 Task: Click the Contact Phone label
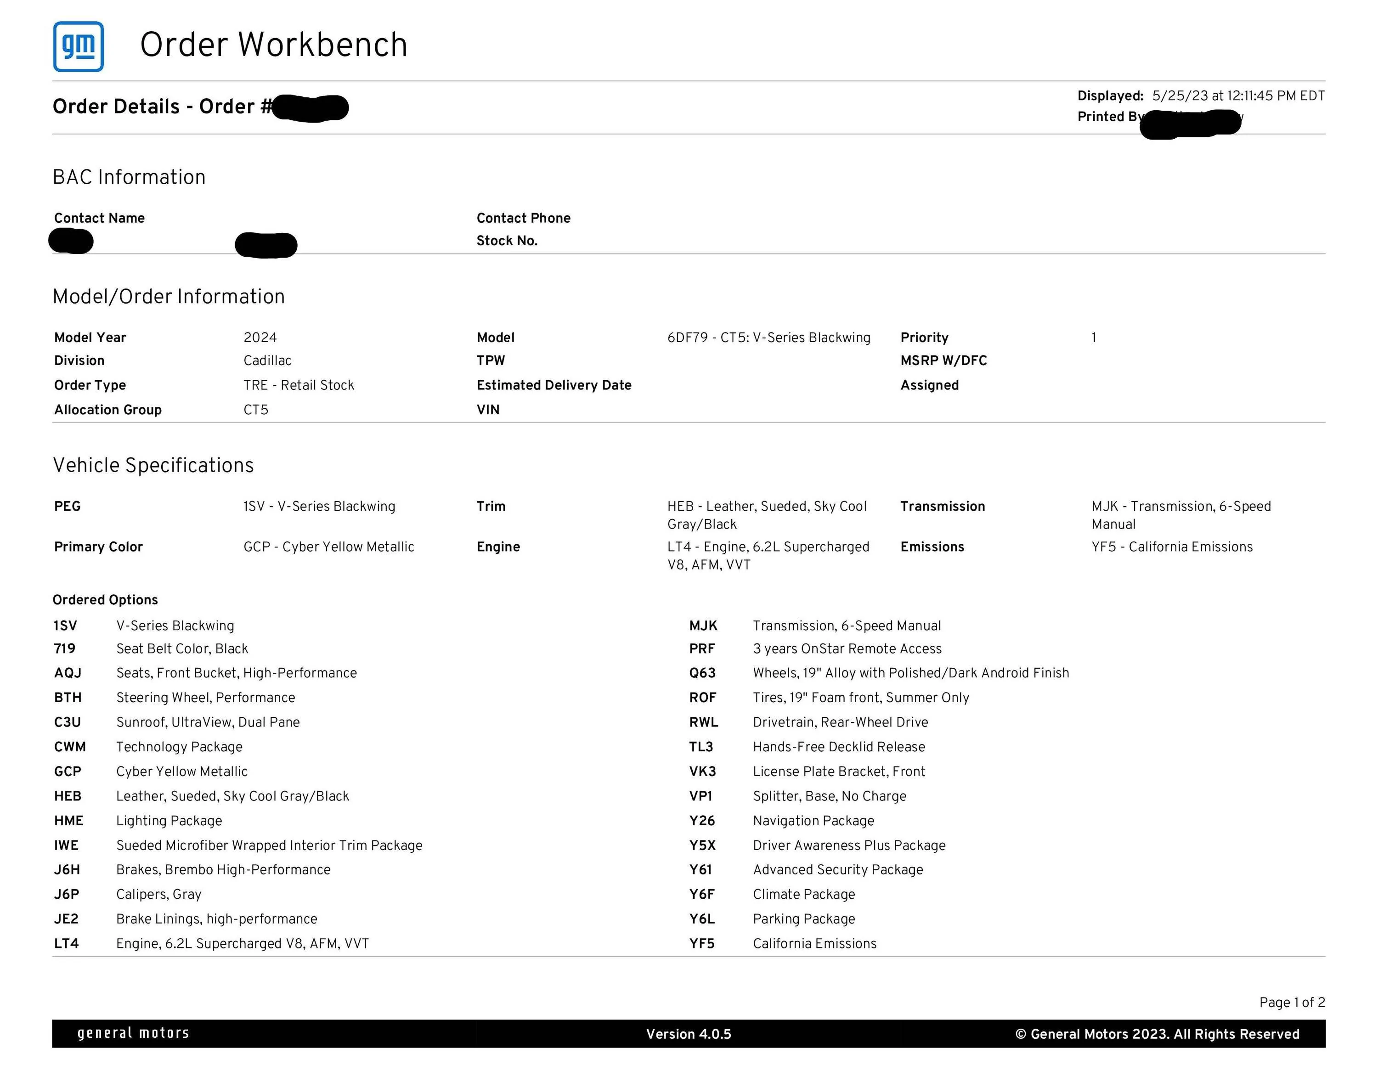pos(524,218)
